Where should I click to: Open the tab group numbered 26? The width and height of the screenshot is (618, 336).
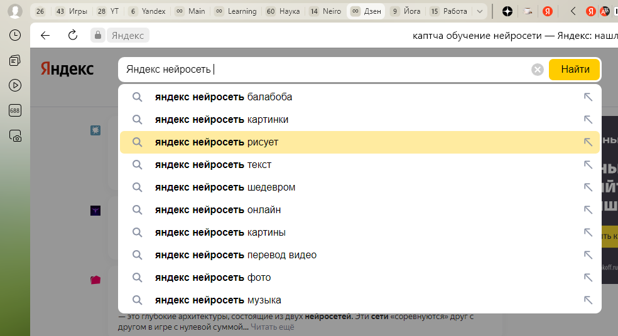[x=40, y=11]
